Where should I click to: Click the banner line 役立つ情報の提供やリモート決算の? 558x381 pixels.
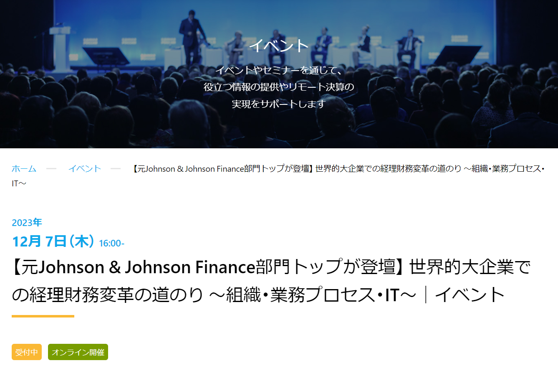[279, 87]
